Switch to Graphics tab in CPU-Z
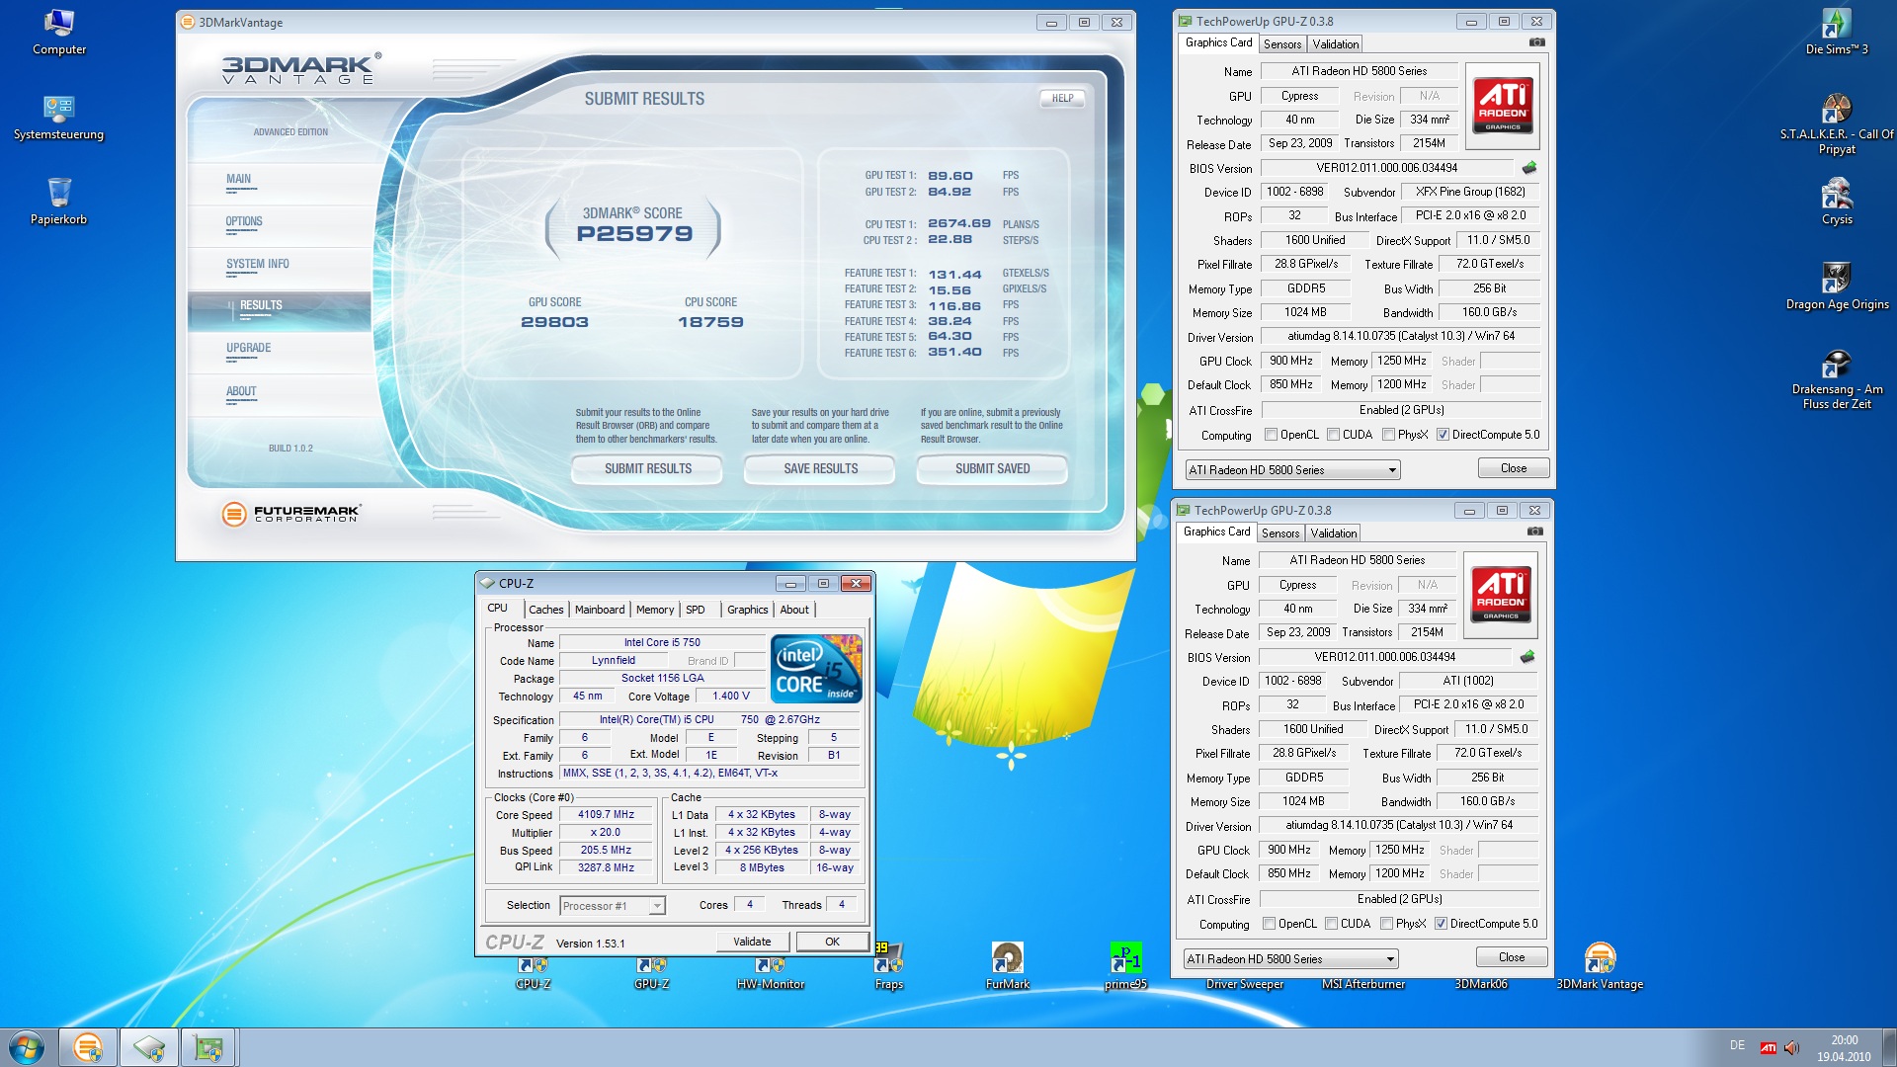 748,610
